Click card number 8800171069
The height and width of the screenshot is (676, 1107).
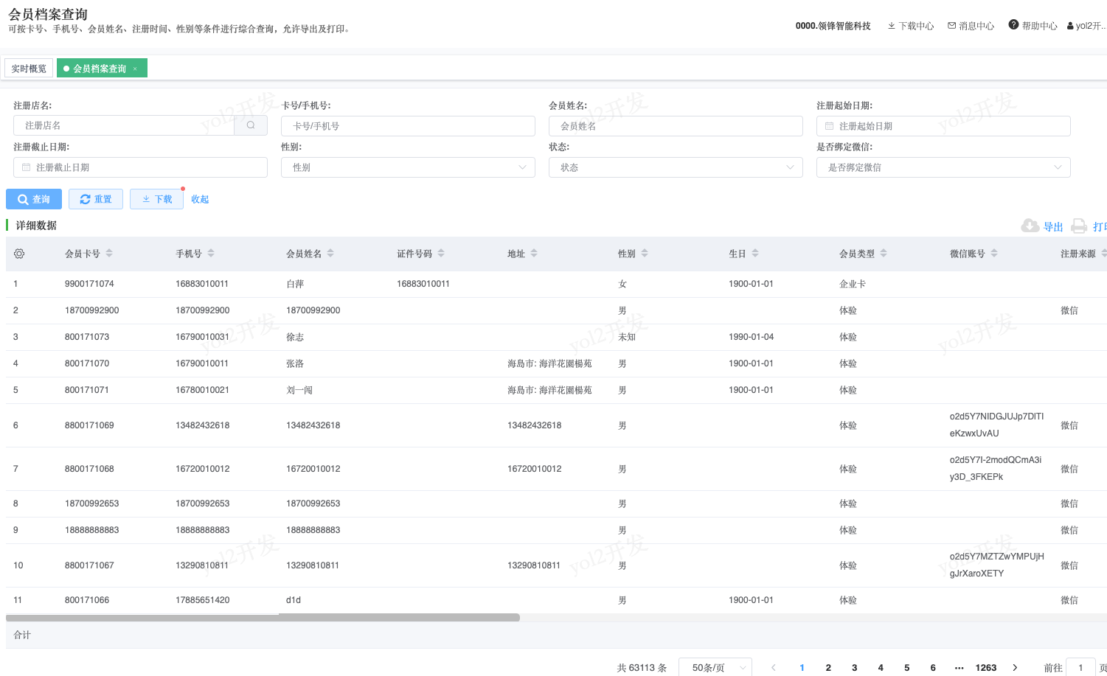(89, 425)
